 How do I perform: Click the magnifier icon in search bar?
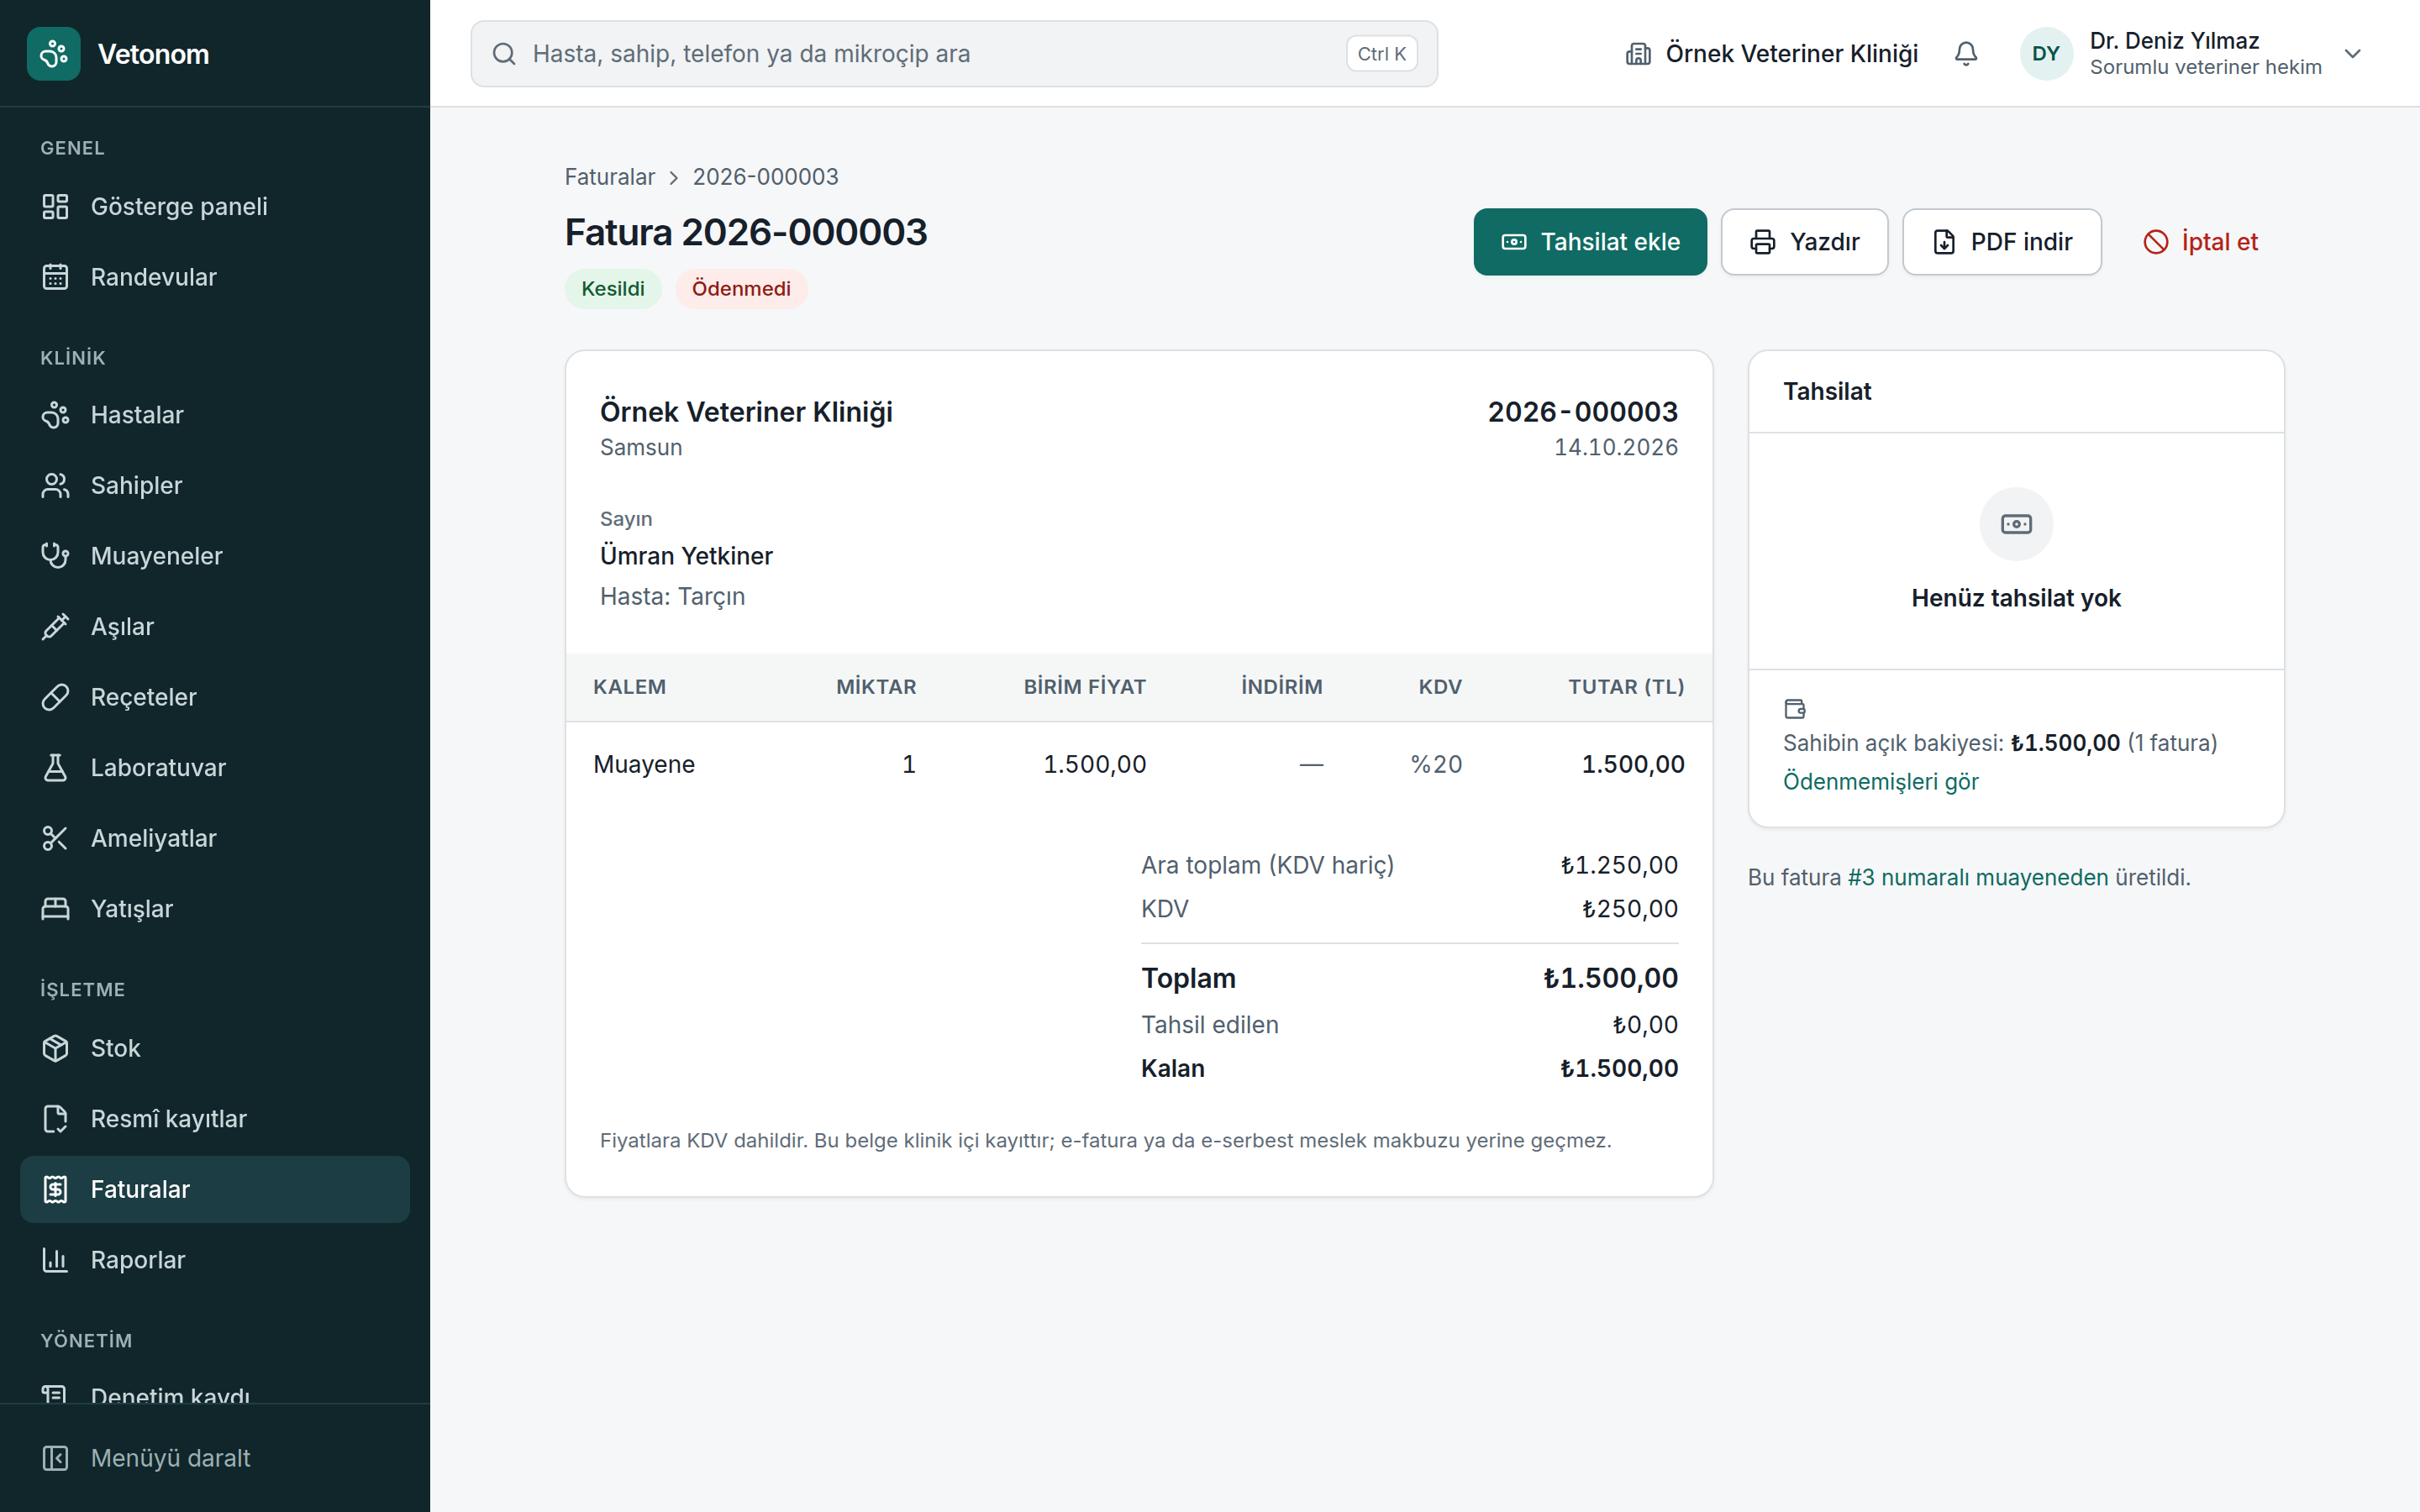pos(505,54)
